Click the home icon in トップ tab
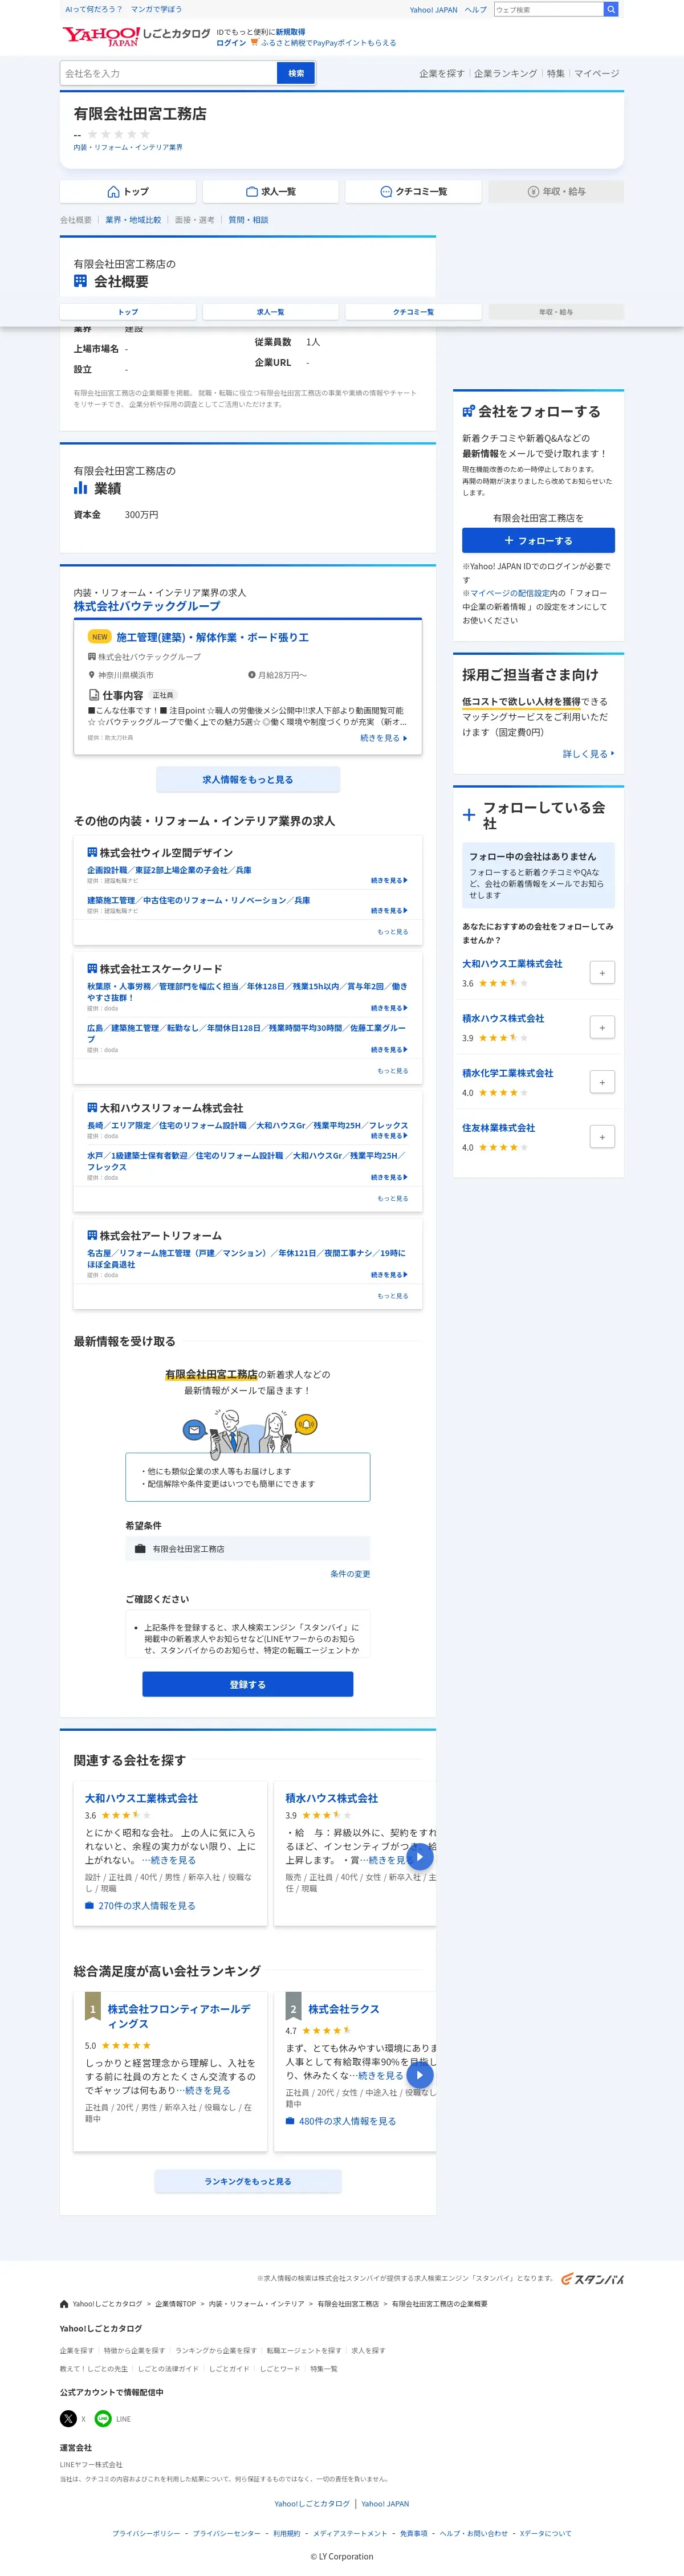The image size is (684, 2576). coord(113,192)
